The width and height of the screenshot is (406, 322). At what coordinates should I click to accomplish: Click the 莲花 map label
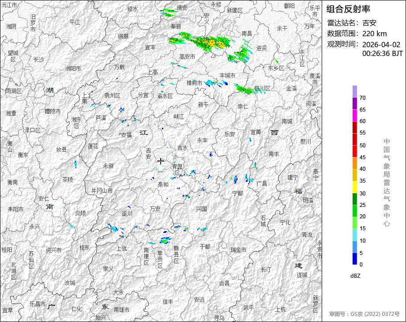tap(93, 146)
